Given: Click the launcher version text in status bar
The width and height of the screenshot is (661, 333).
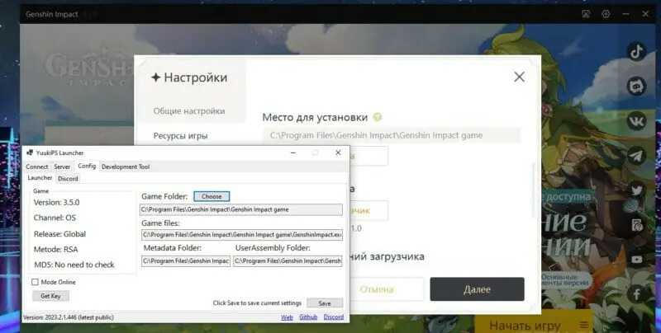Looking at the screenshot, I should (69, 317).
